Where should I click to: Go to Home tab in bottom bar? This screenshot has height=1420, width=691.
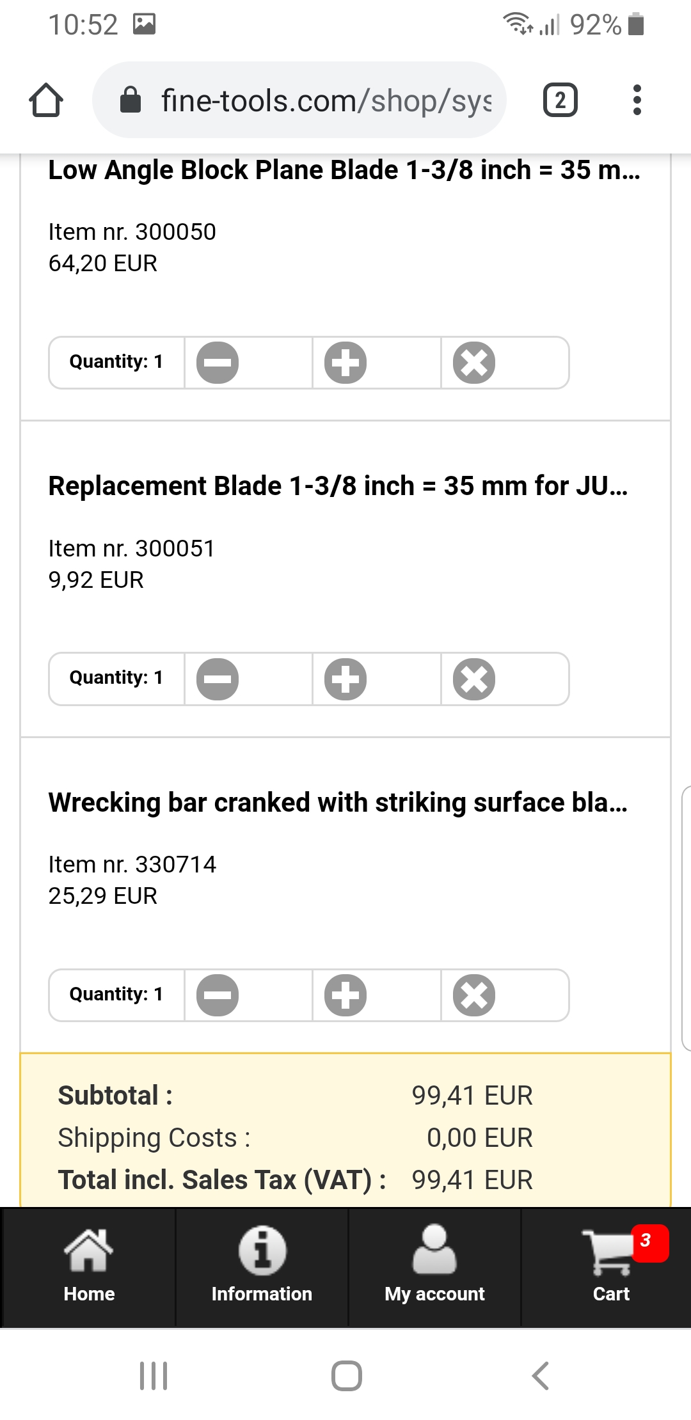pyautogui.click(x=89, y=1266)
